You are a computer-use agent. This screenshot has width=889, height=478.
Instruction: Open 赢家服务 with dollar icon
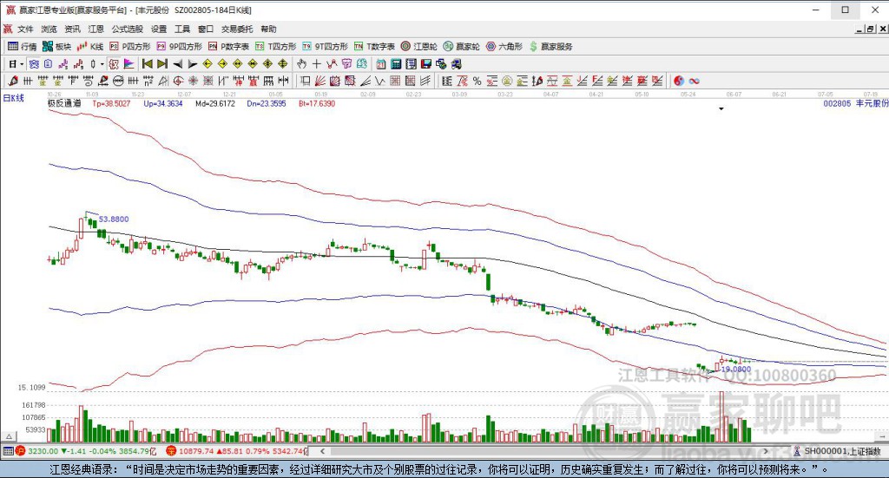pos(550,47)
